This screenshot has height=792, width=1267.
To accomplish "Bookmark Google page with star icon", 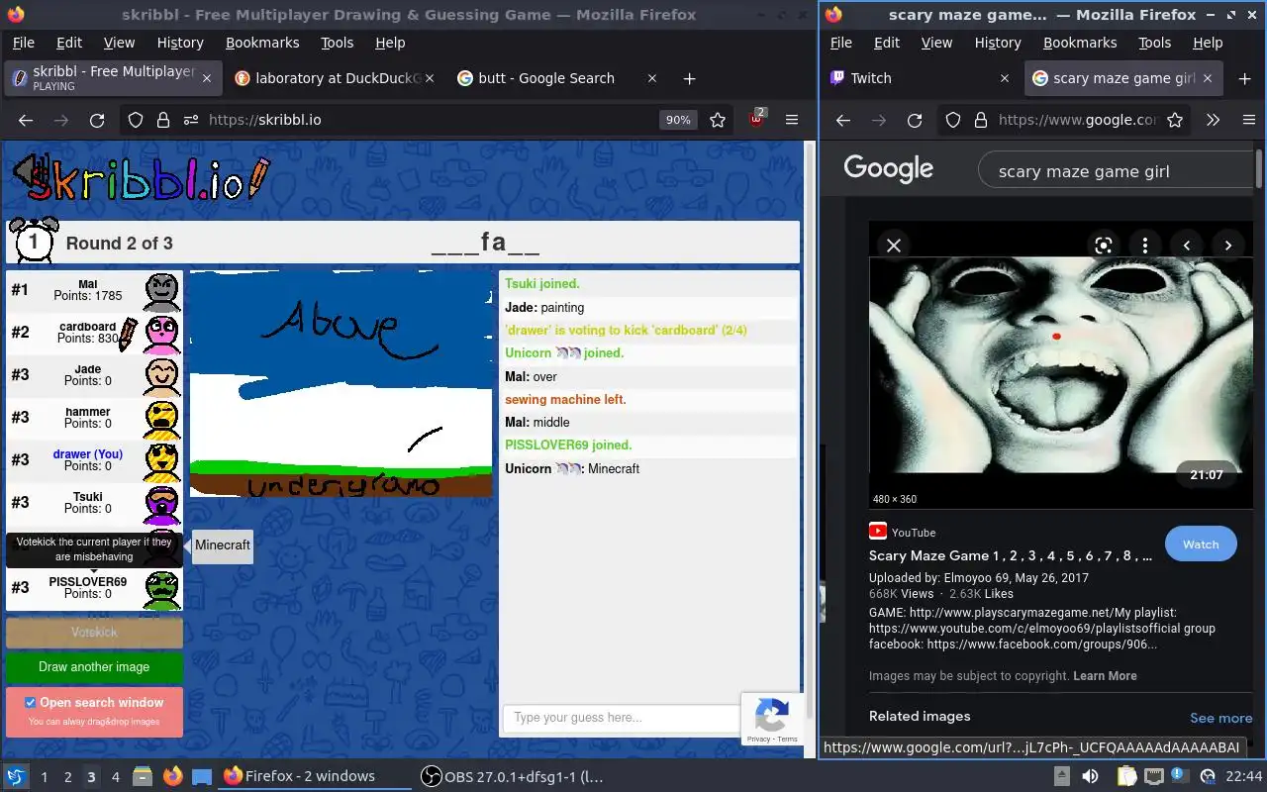I will (1175, 120).
